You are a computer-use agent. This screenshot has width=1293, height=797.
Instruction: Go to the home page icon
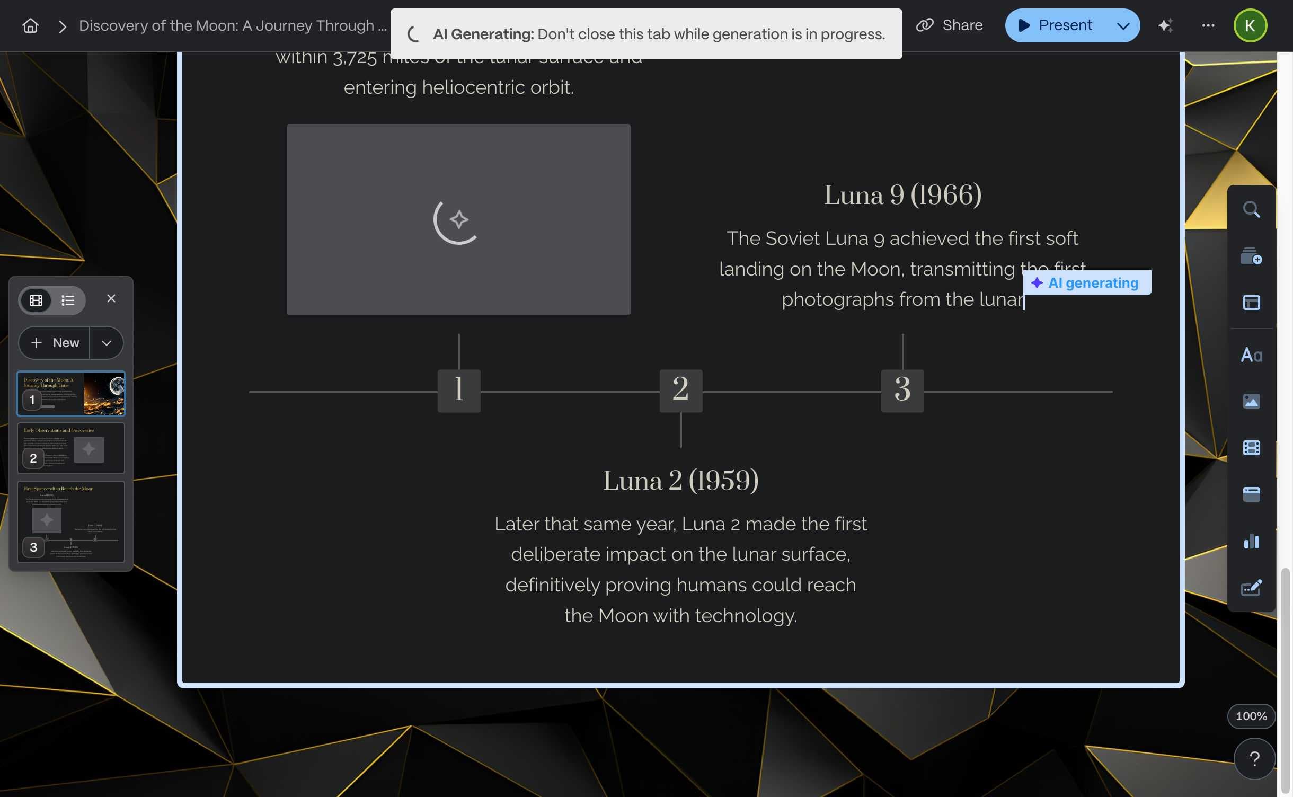pos(30,25)
